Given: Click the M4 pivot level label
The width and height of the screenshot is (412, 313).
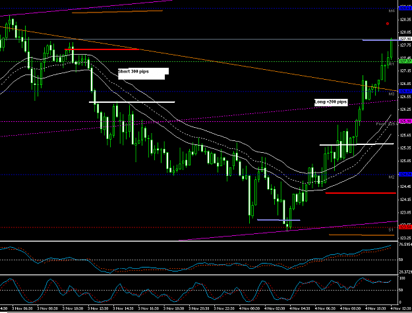Looking at the screenshot, I should (x=392, y=11).
